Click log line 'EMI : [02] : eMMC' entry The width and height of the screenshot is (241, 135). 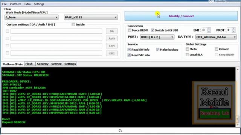coord(75,100)
